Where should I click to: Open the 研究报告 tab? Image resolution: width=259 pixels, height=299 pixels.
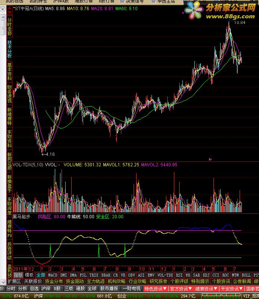coord(158,281)
